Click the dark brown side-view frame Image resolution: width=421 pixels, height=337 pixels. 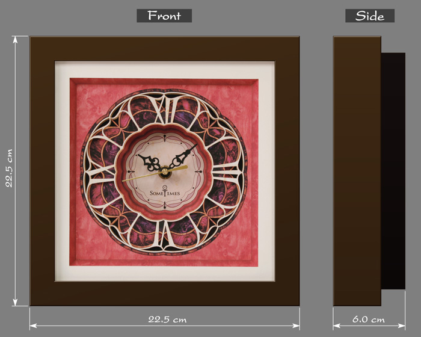tap(357, 171)
